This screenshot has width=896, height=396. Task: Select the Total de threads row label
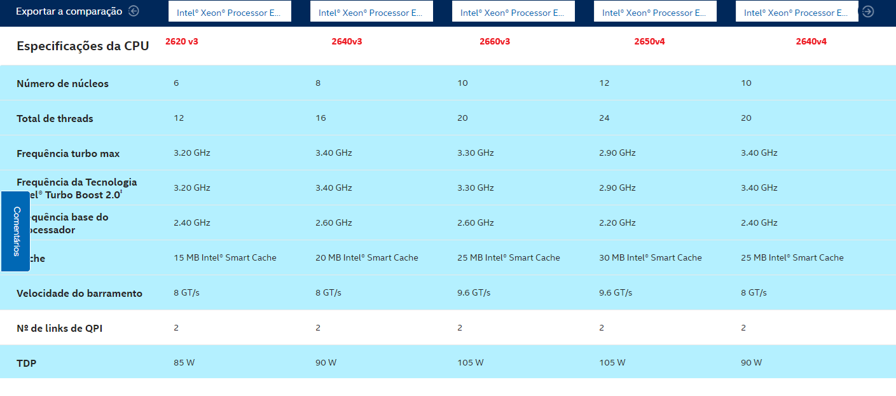tap(55, 118)
